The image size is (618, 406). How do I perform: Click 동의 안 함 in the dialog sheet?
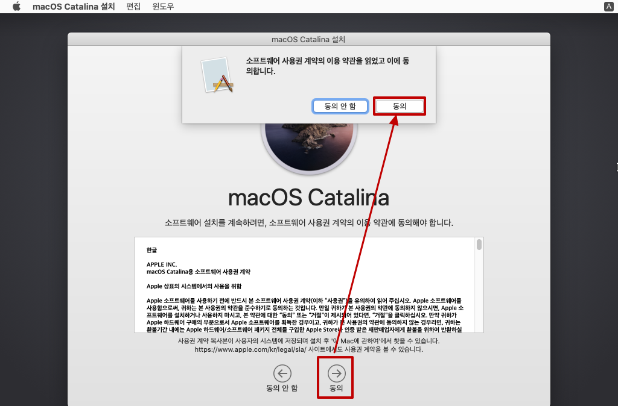click(x=340, y=106)
